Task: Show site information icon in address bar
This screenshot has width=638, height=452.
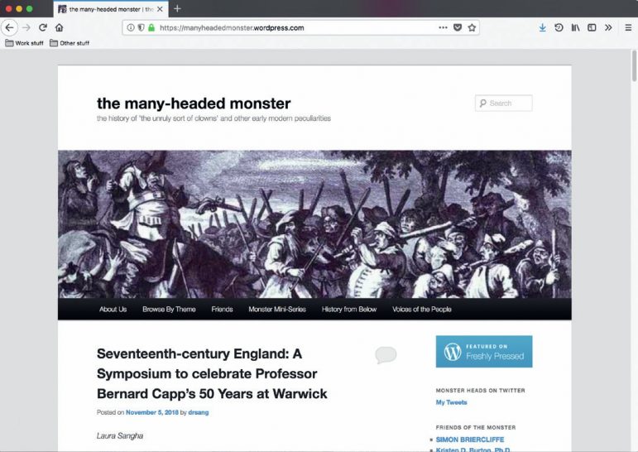Action: click(131, 27)
